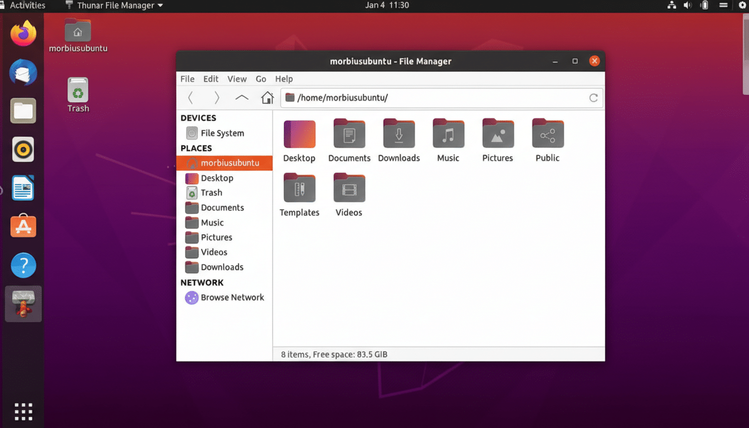Click Browse Network in the sidebar
The height and width of the screenshot is (428, 749).
click(232, 297)
